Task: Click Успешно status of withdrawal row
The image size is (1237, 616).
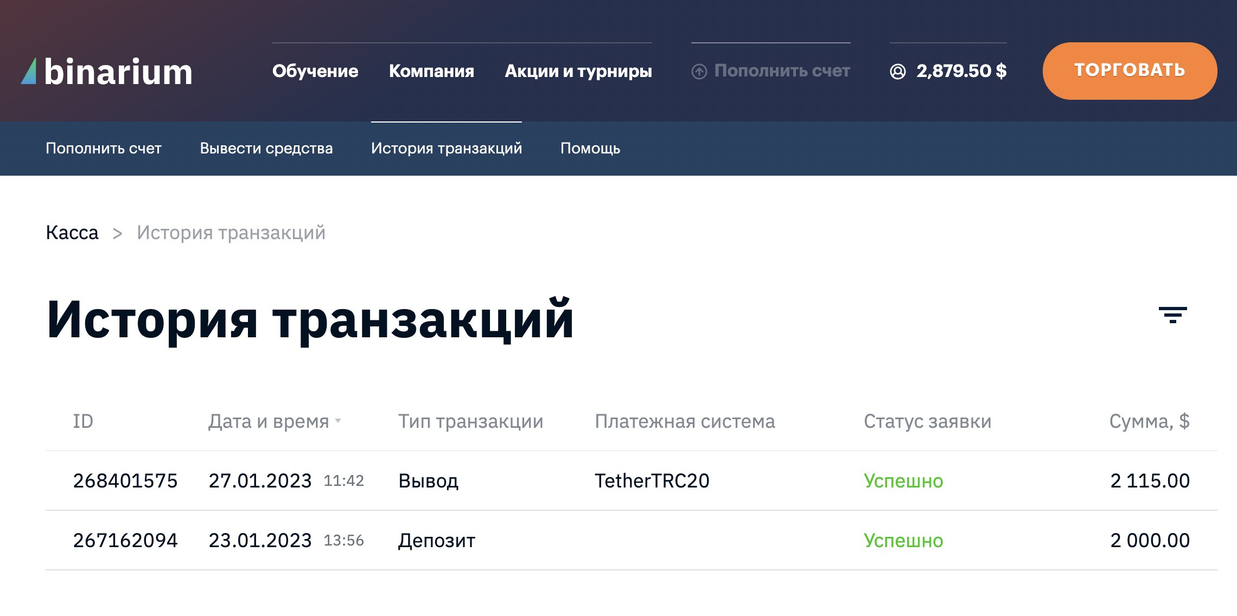Action: click(x=903, y=481)
